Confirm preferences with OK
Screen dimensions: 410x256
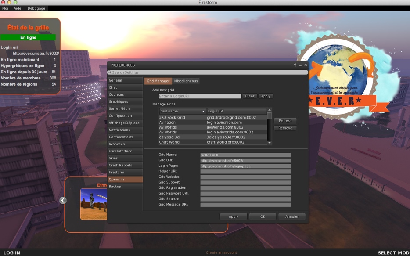tap(263, 217)
